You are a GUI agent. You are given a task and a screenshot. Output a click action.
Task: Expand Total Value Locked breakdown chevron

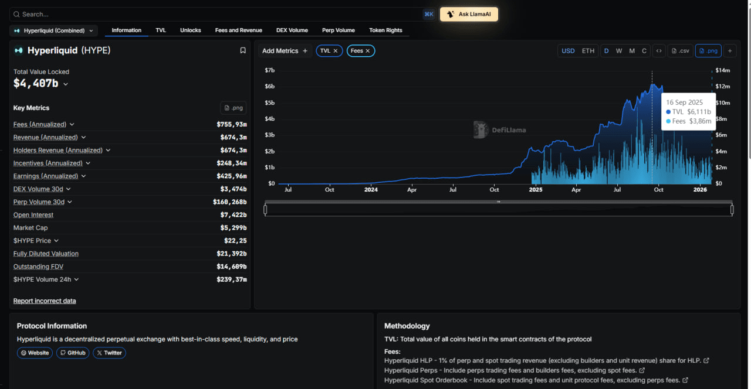[x=66, y=84]
